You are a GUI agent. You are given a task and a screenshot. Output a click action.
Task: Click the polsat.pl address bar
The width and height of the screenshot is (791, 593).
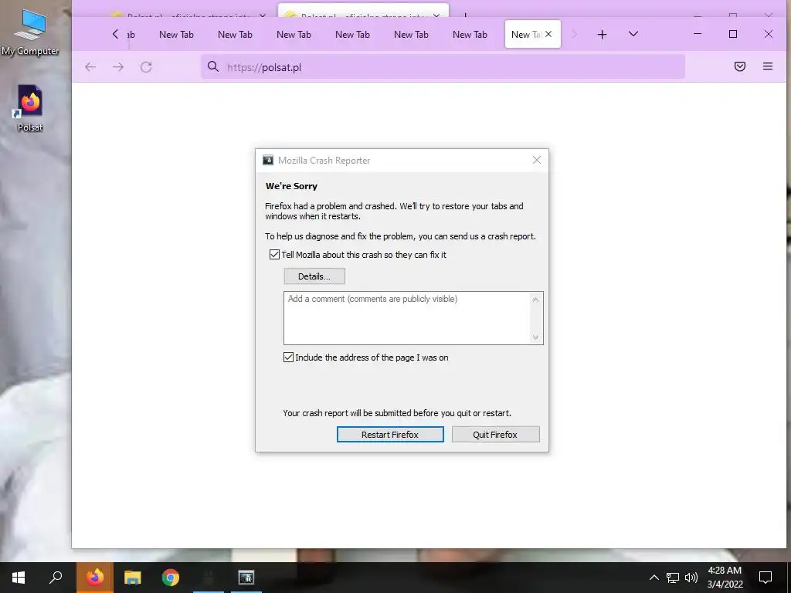tap(443, 67)
